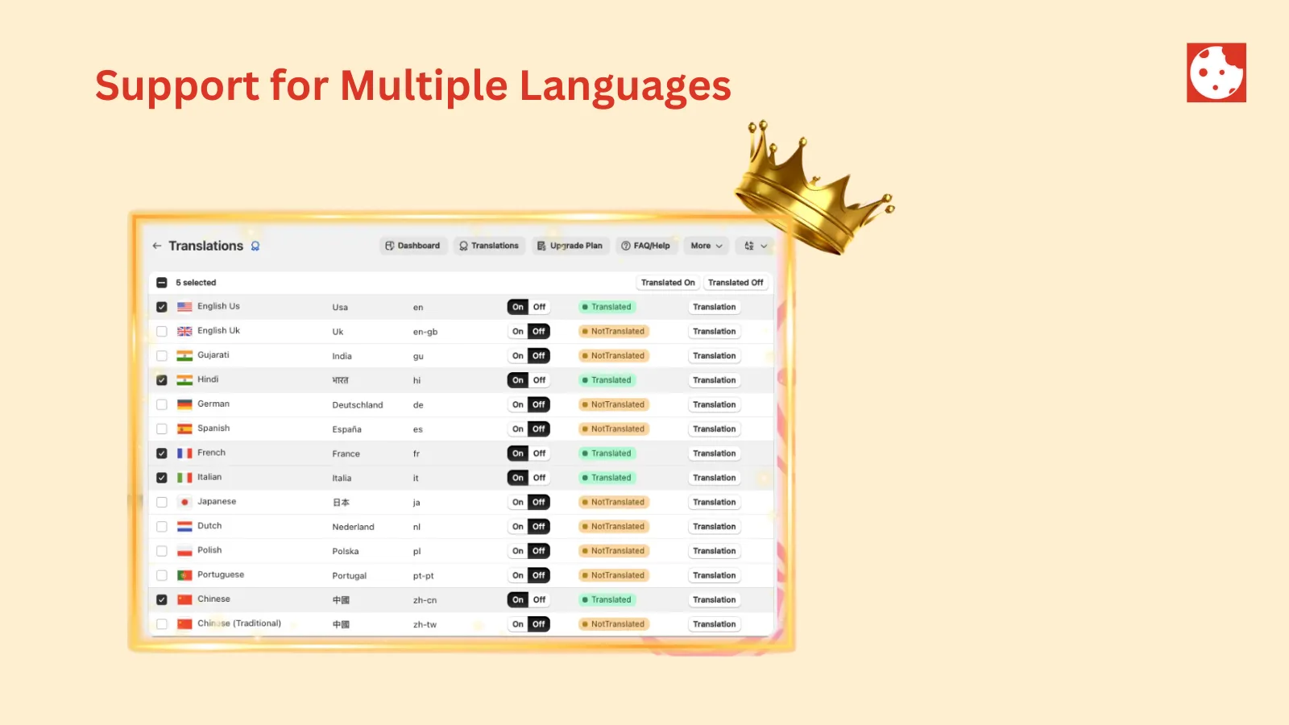Click the French flag icon
1289x725 pixels.
(x=184, y=454)
